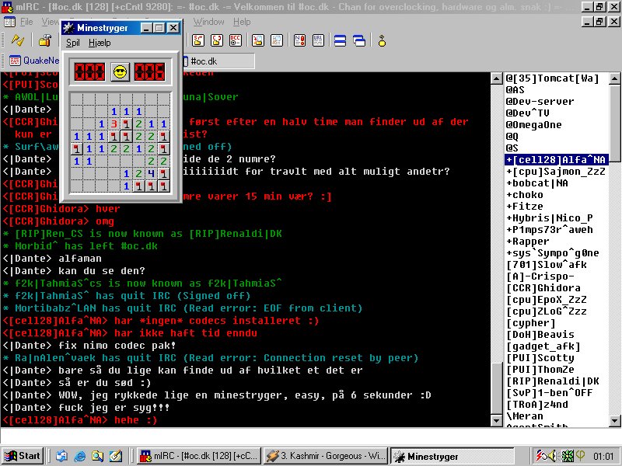The image size is (622, 466).
Task: Open the log files viewer icon
Action: click(x=277, y=40)
